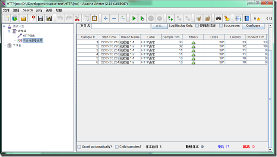Image resolution: width=277 pixels, height=157 pixels.
Task: Click the vertical scrollbar down arrow
Action: click(270, 150)
